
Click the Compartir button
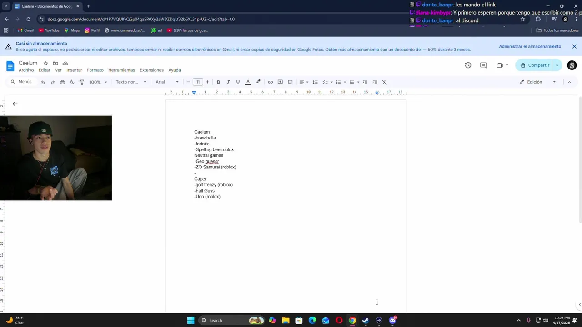click(x=535, y=65)
